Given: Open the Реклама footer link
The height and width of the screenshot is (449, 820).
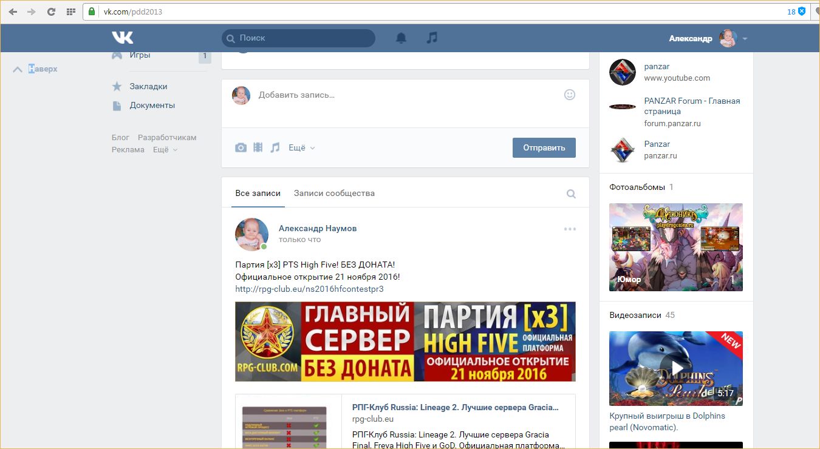Looking at the screenshot, I should coord(128,150).
